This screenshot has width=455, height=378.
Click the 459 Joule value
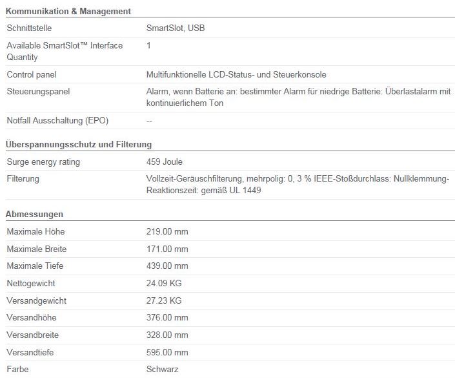coord(164,162)
